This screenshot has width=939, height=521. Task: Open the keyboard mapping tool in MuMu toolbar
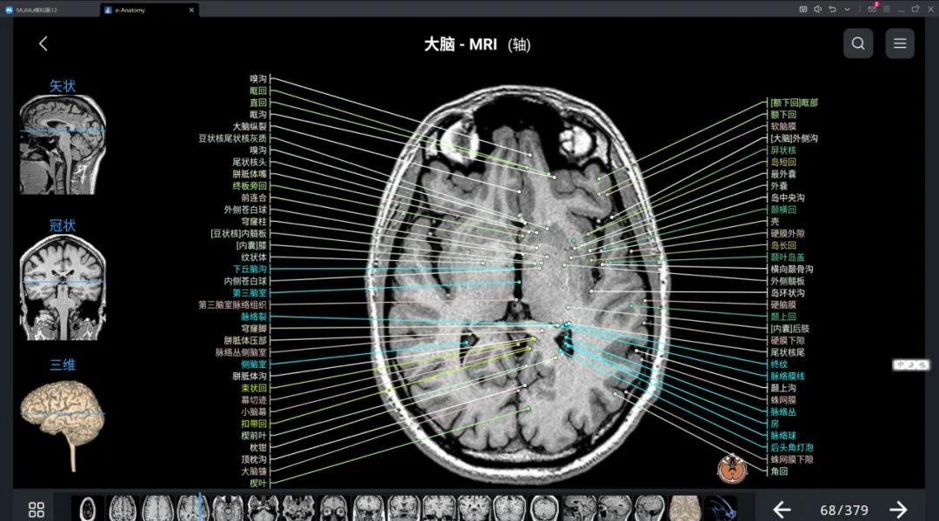tap(803, 9)
